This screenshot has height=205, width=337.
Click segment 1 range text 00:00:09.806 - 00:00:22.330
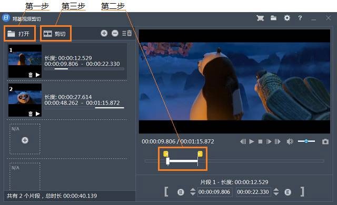click(x=82, y=64)
